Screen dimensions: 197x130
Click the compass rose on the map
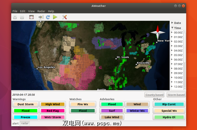click(x=158, y=32)
